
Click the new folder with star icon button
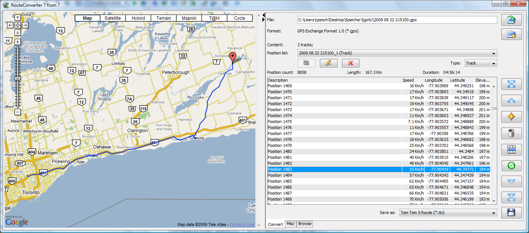click(x=511, y=35)
